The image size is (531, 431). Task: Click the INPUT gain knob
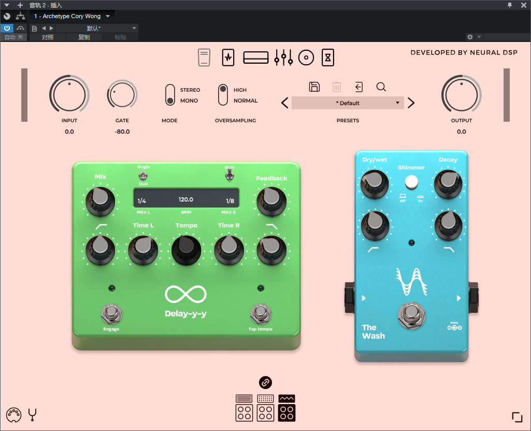click(69, 94)
